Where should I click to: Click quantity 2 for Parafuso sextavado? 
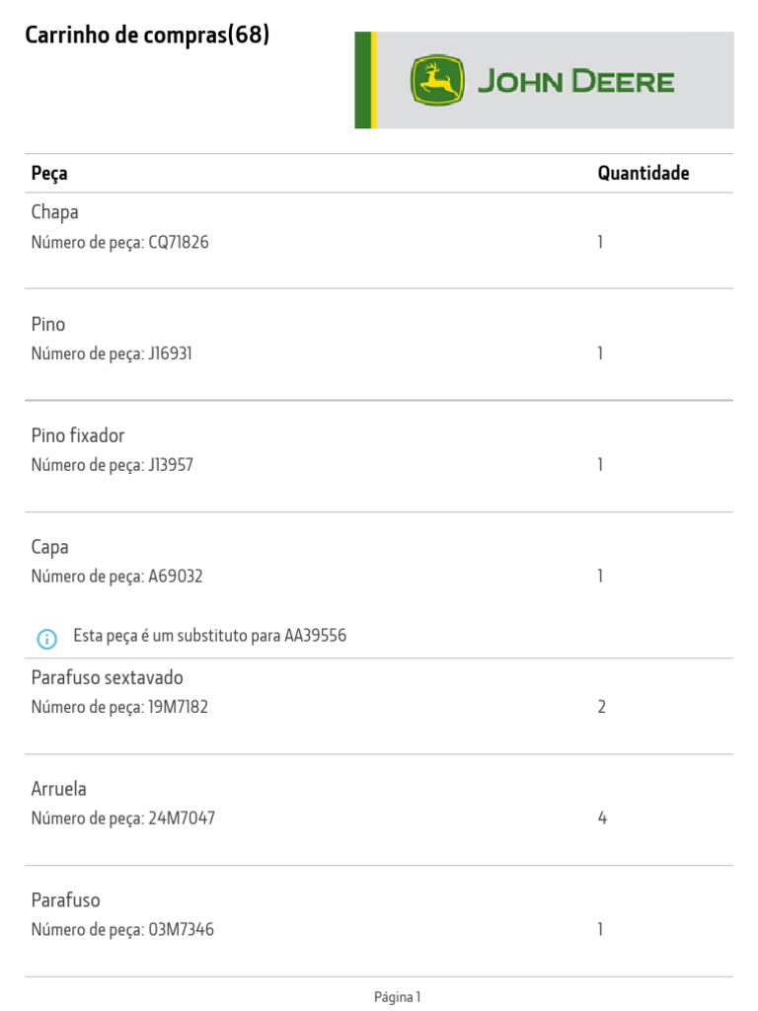click(x=601, y=707)
